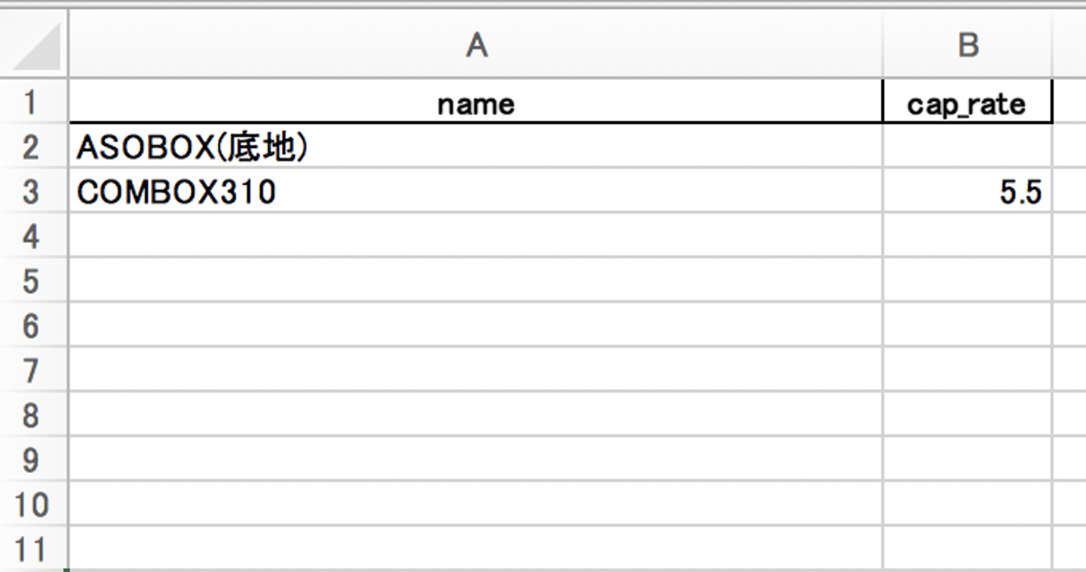Click the "cap_rate" header cell
Screen dimensions: 1086x572
click(x=967, y=103)
